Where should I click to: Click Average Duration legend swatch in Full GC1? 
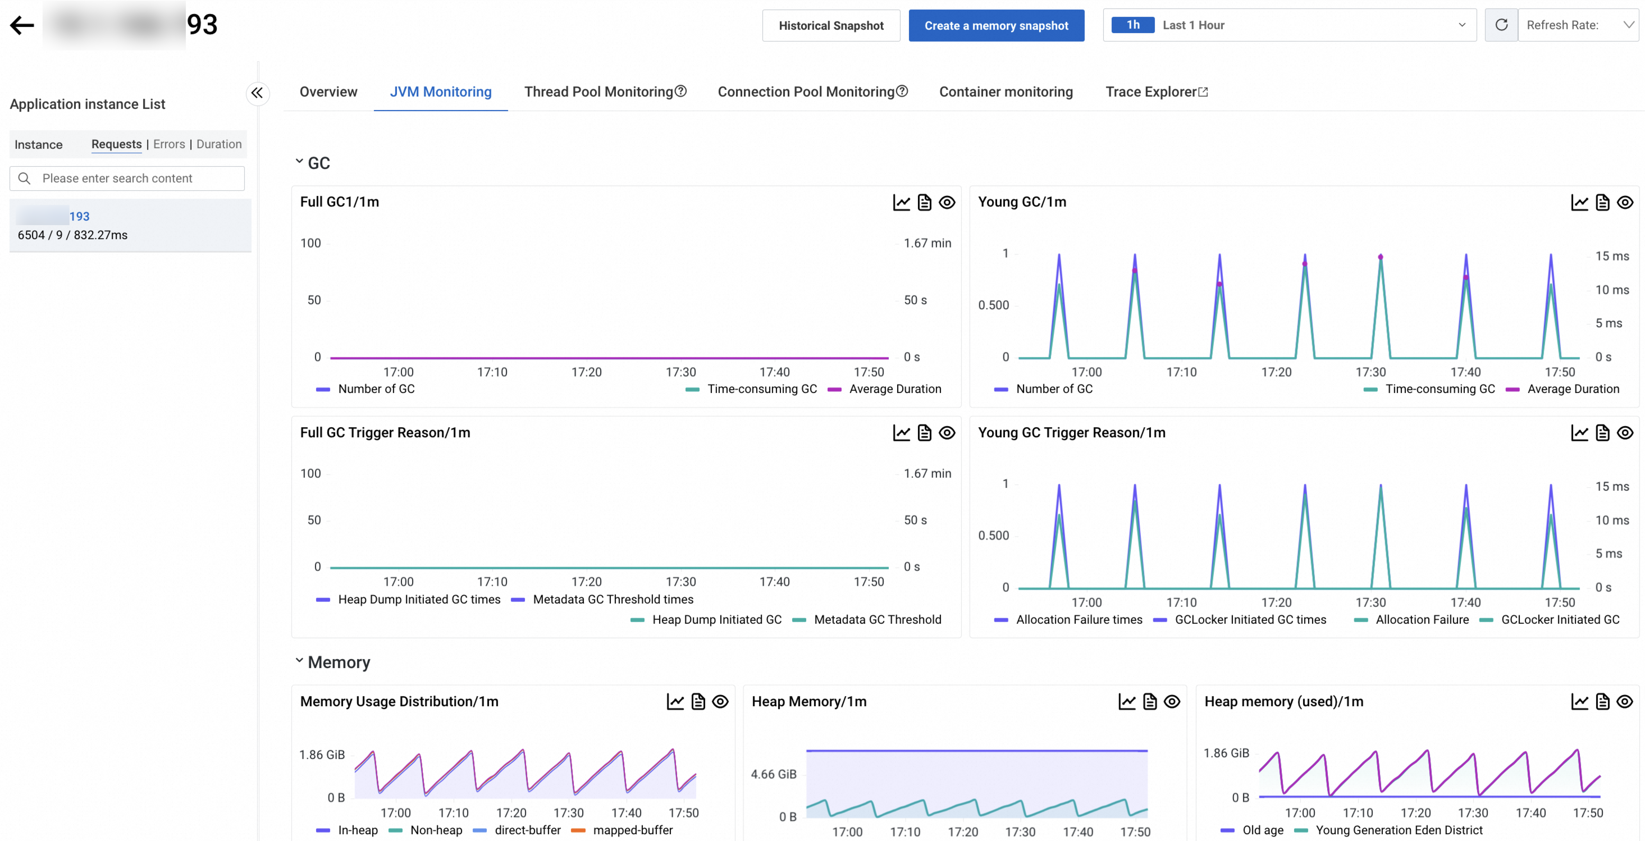coord(834,390)
